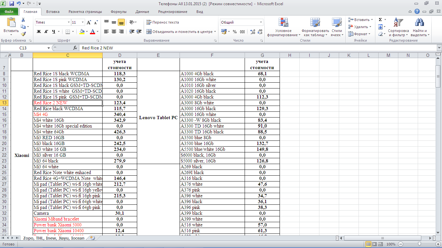The width and height of the screenshot is (442, 248).
Task: Open Формат cells dropdown
Action: [x=359, y=34]
